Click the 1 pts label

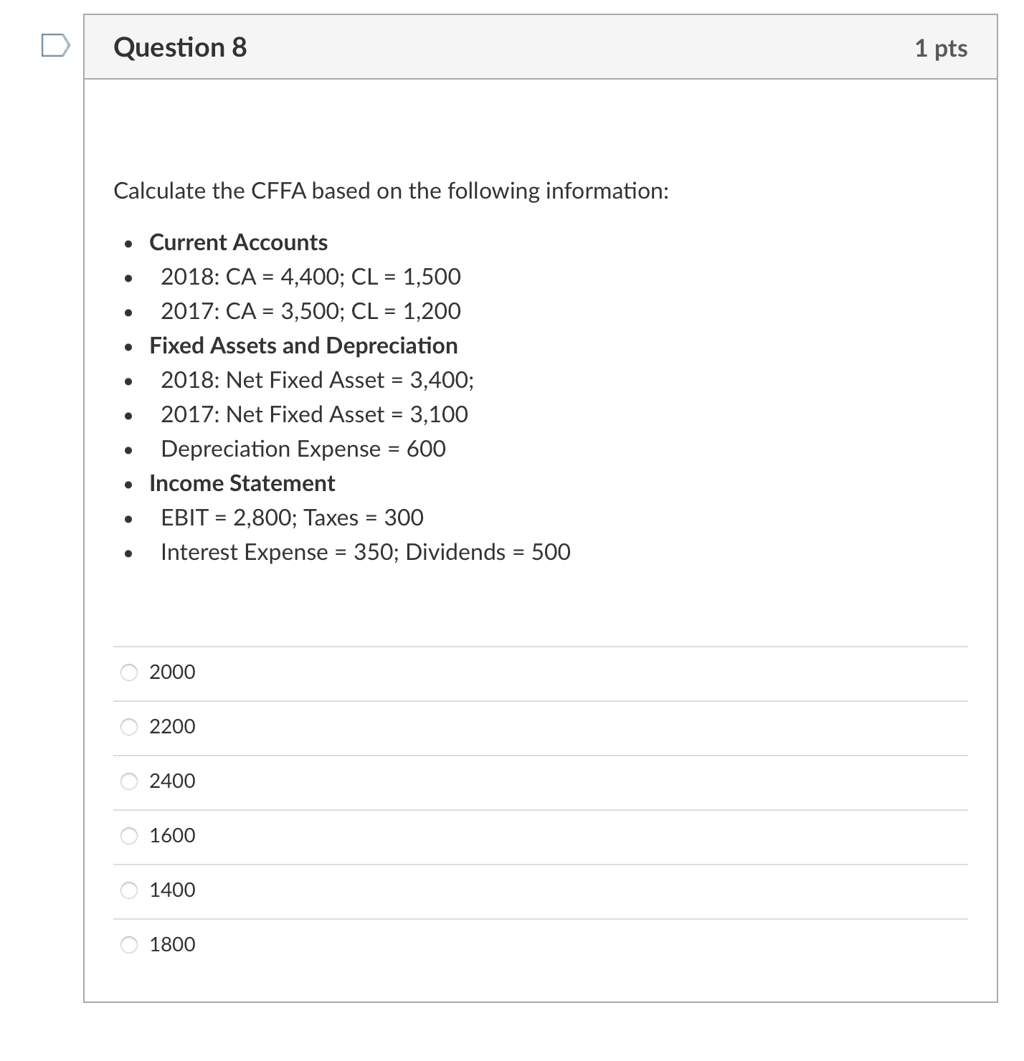[940, 47]
